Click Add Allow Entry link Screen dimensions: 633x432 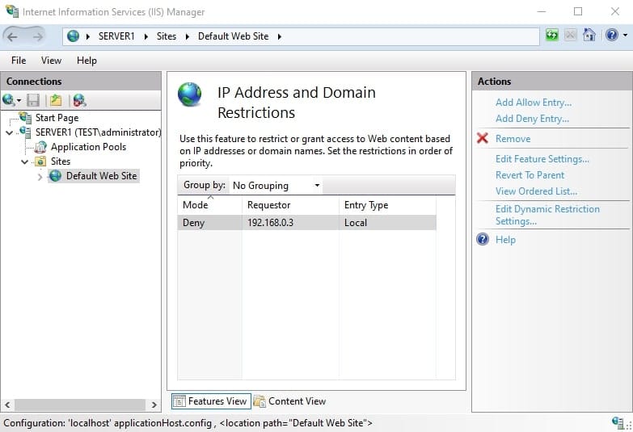pos(534,103)
